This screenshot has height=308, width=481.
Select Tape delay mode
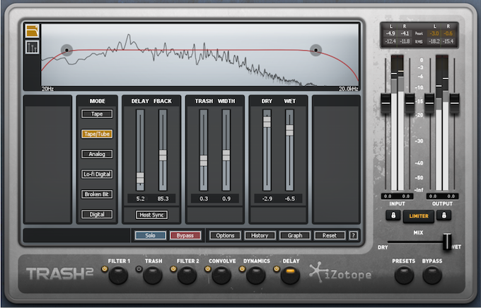[97, 114]
